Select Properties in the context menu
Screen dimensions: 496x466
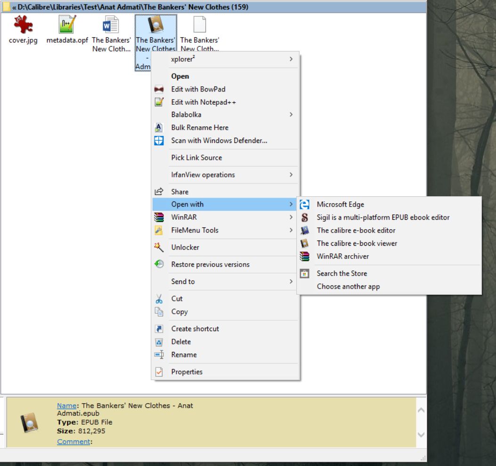[225, 372]
